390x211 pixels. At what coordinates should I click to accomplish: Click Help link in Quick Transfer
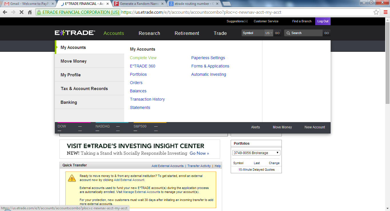(x=218, y=166)
